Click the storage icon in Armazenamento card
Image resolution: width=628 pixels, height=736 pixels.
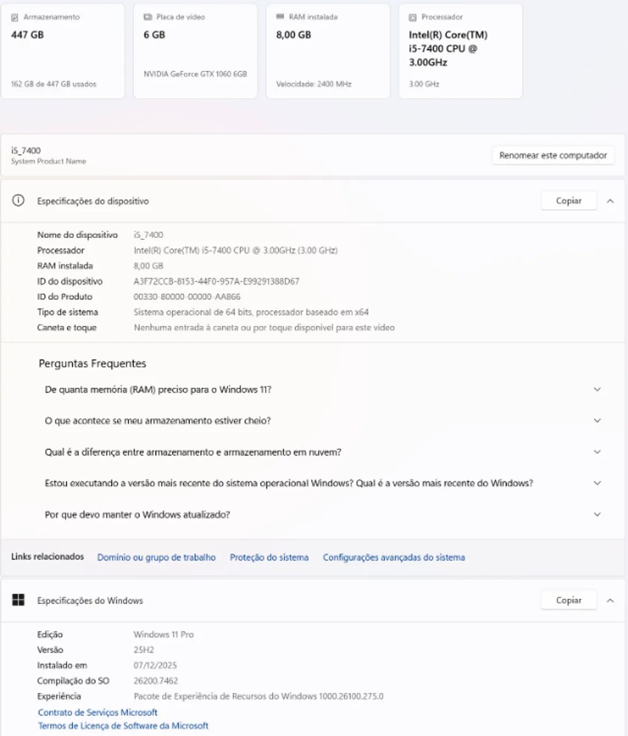pyautogui.click(x=15, y=17)
